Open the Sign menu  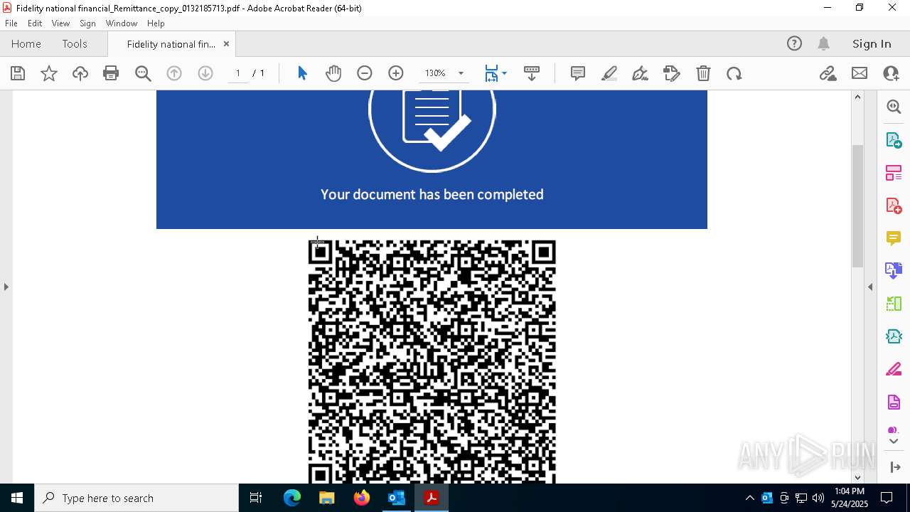[x=87, y=23]
